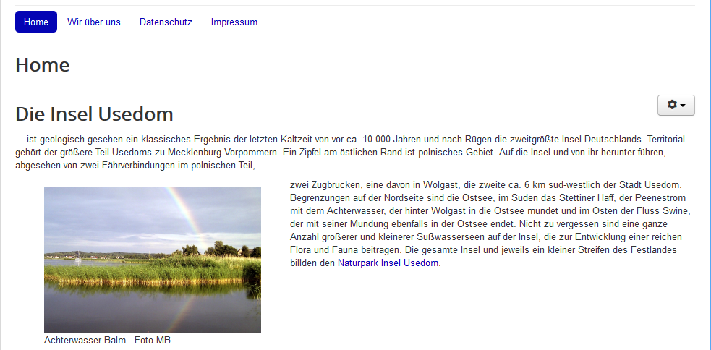Select the Home navigation tab
The image size is (711, 350).
36,22
